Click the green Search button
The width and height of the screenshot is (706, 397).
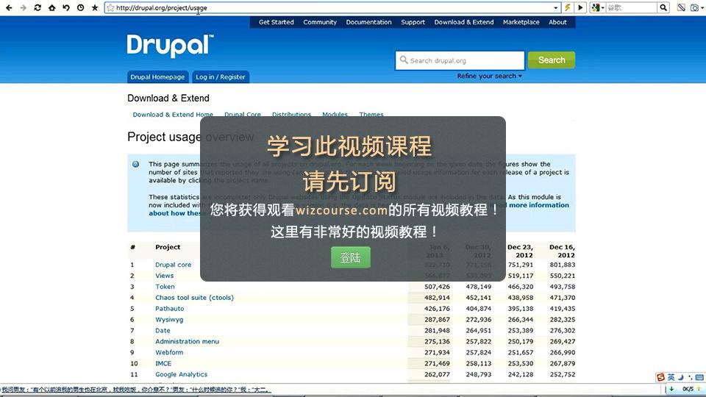[551, 60]
